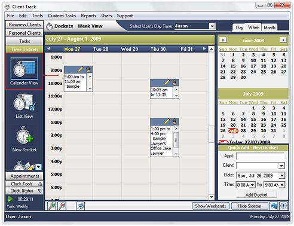Select July 31 in the mini calendar
The width and height of the screenshot is (294, 226).
click(x=274, y=131)
